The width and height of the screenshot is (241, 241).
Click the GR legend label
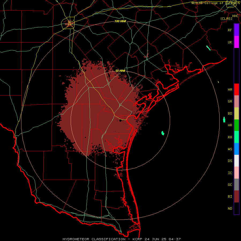230,101
